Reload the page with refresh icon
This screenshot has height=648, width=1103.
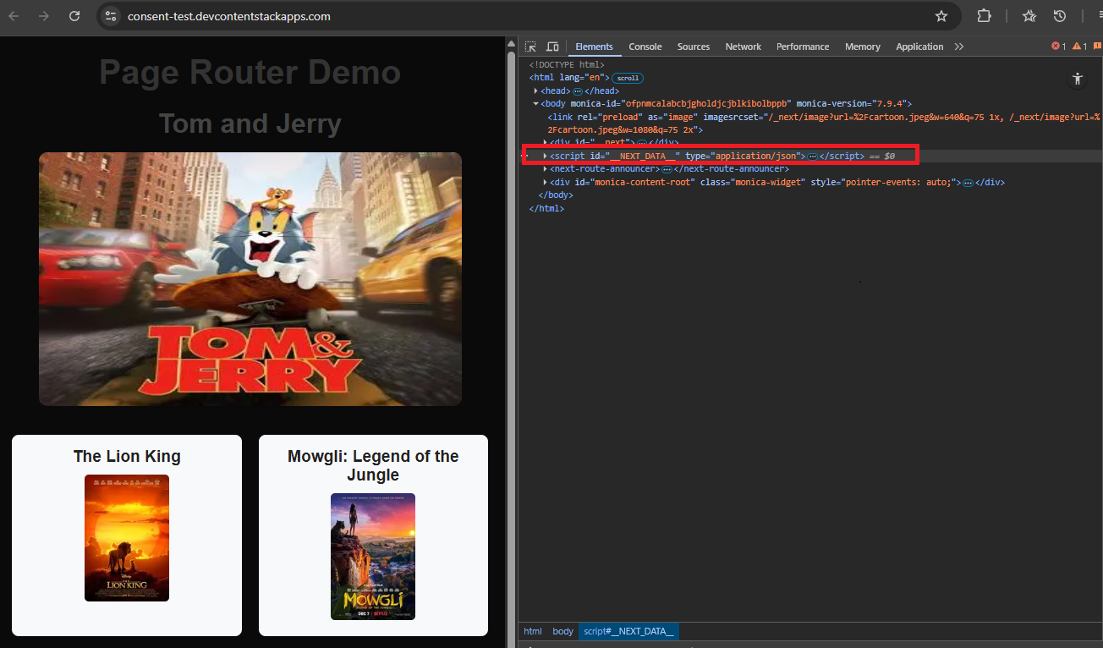(74, 16)
